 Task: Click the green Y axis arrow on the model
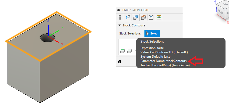coord(54,33)
